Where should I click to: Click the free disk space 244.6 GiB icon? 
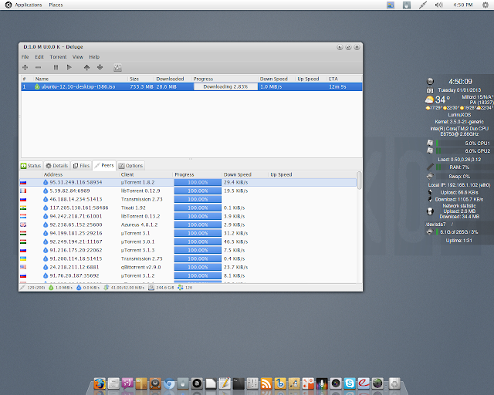(151, 288)
